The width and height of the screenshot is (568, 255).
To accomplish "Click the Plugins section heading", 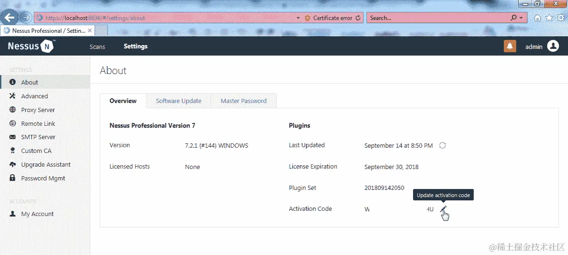I will (x=299, y=125).
